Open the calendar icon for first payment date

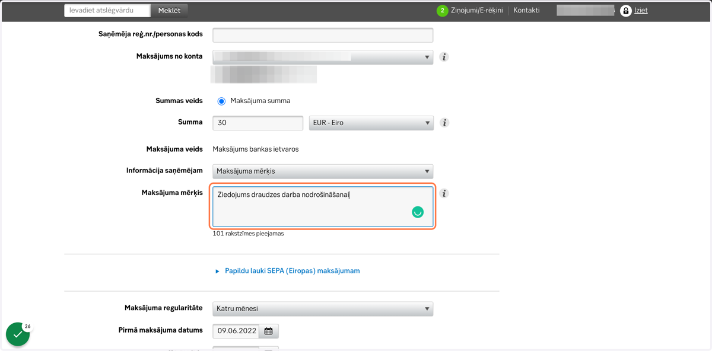[268, 331]
